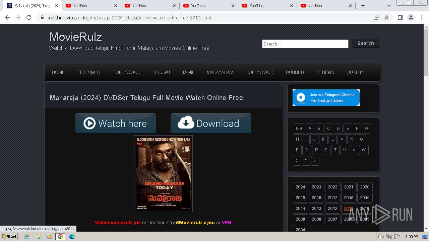
Task: Switch to the last YouTube tab
Action: point(326,6)
